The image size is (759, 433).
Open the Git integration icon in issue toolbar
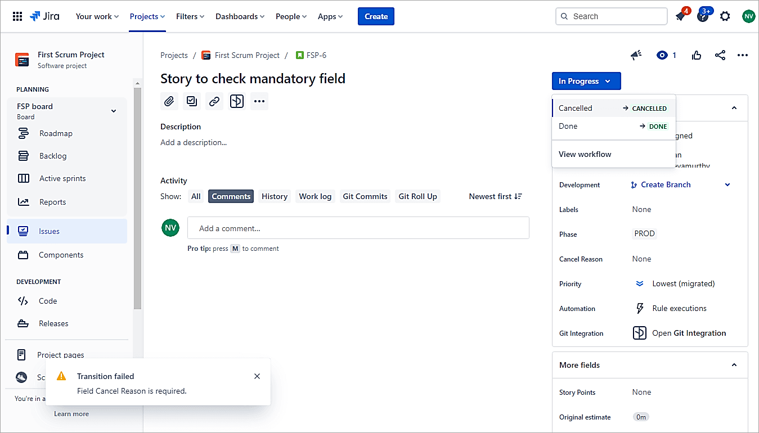point(237,101)
